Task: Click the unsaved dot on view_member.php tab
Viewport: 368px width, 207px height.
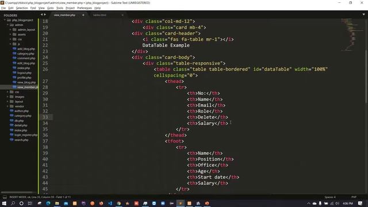Action: pos(83,15)
